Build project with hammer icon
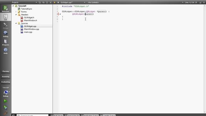Viewport: 206px width, 116px height. pyautogui.click(x=5, y=113)
